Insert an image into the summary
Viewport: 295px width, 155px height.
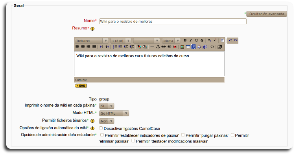tap(182, 47)
